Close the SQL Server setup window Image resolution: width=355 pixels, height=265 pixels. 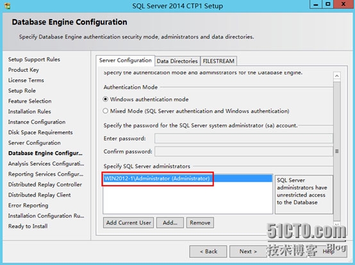pos(343,4)
